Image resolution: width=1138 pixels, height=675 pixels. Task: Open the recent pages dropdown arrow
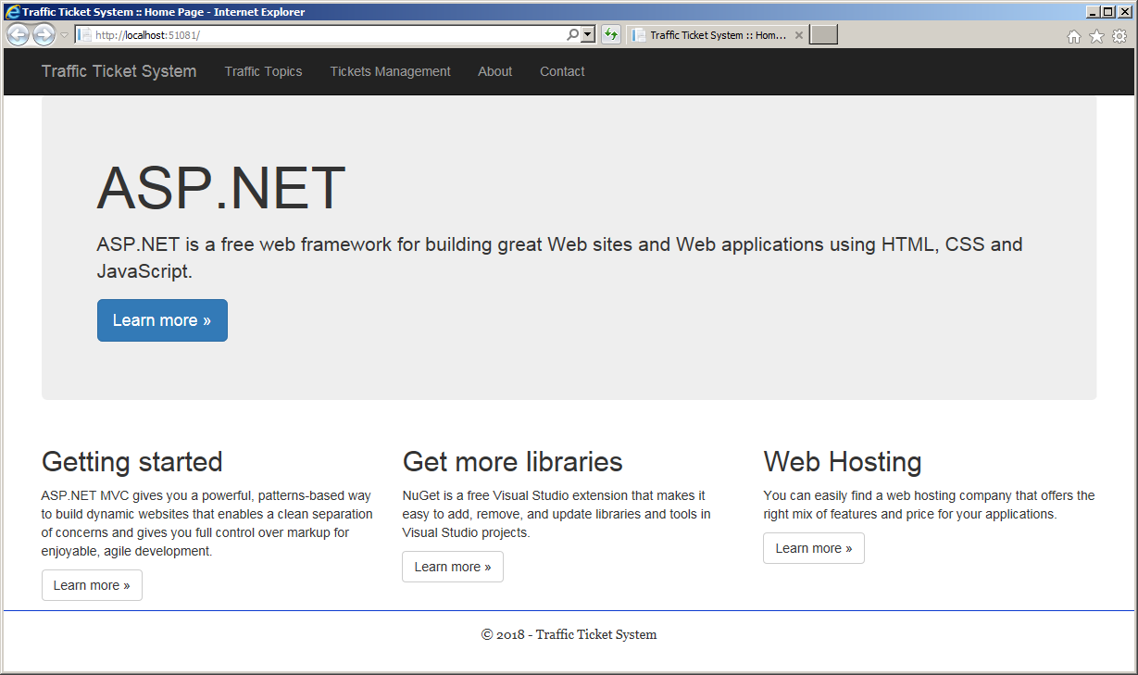[64, 35]
